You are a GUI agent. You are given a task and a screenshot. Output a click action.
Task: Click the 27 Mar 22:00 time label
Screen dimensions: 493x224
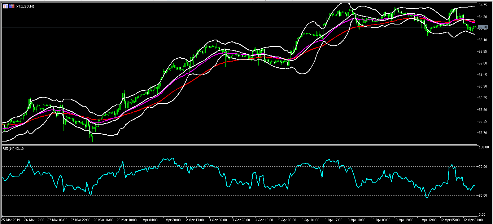(x=80, y=219)
